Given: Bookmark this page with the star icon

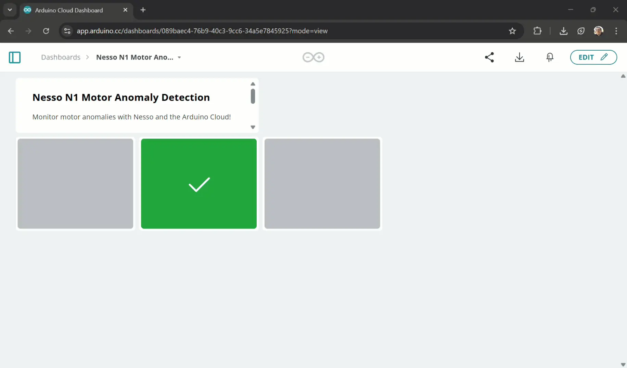Looking at the screenshot, I should point(512,31).
